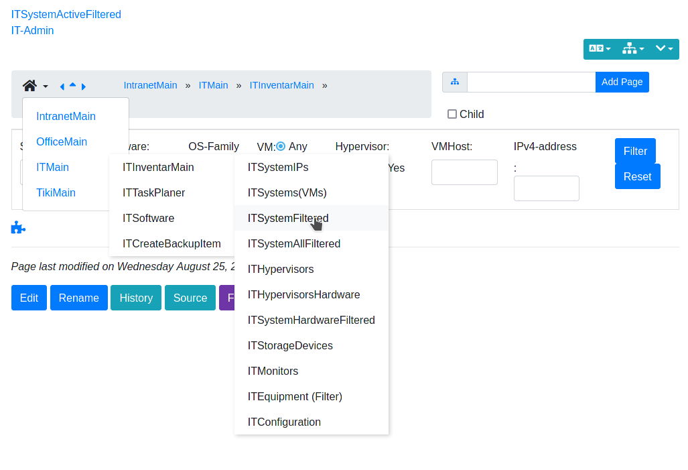Open ITSystemActiveFiltered title link

point(66,15)
